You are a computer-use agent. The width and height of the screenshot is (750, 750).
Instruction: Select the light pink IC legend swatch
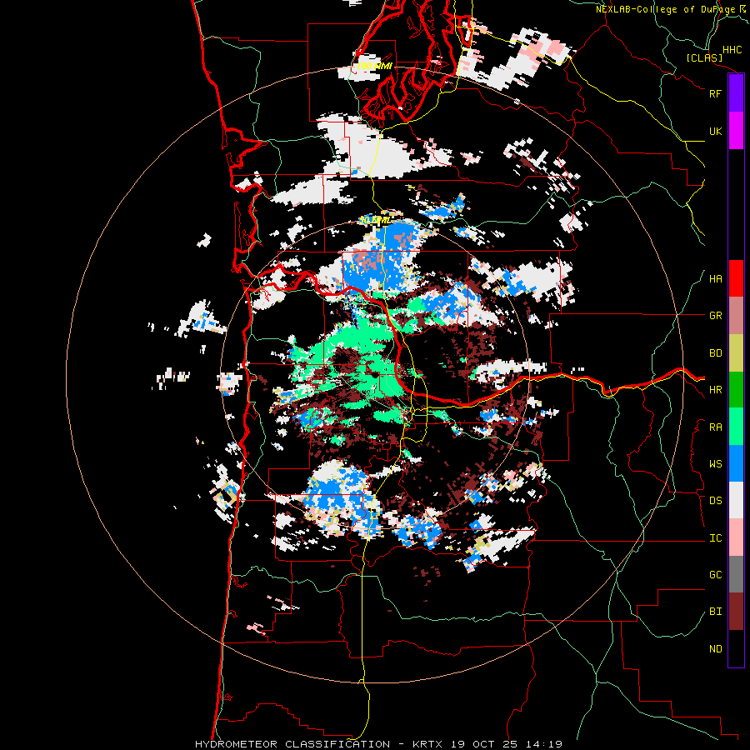[736, 537]
